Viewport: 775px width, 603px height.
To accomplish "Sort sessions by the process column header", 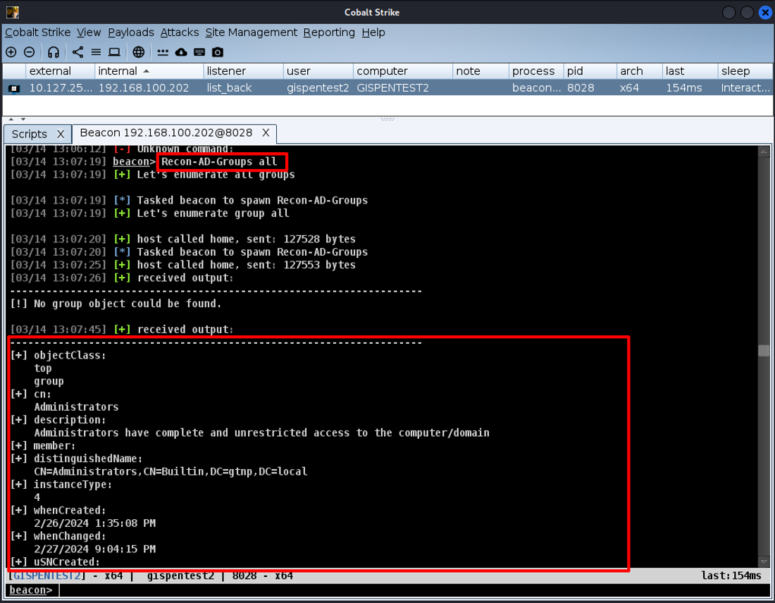I will click(x=536, y=71).
